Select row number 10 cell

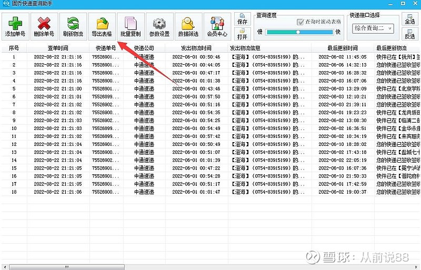point(14,128)
